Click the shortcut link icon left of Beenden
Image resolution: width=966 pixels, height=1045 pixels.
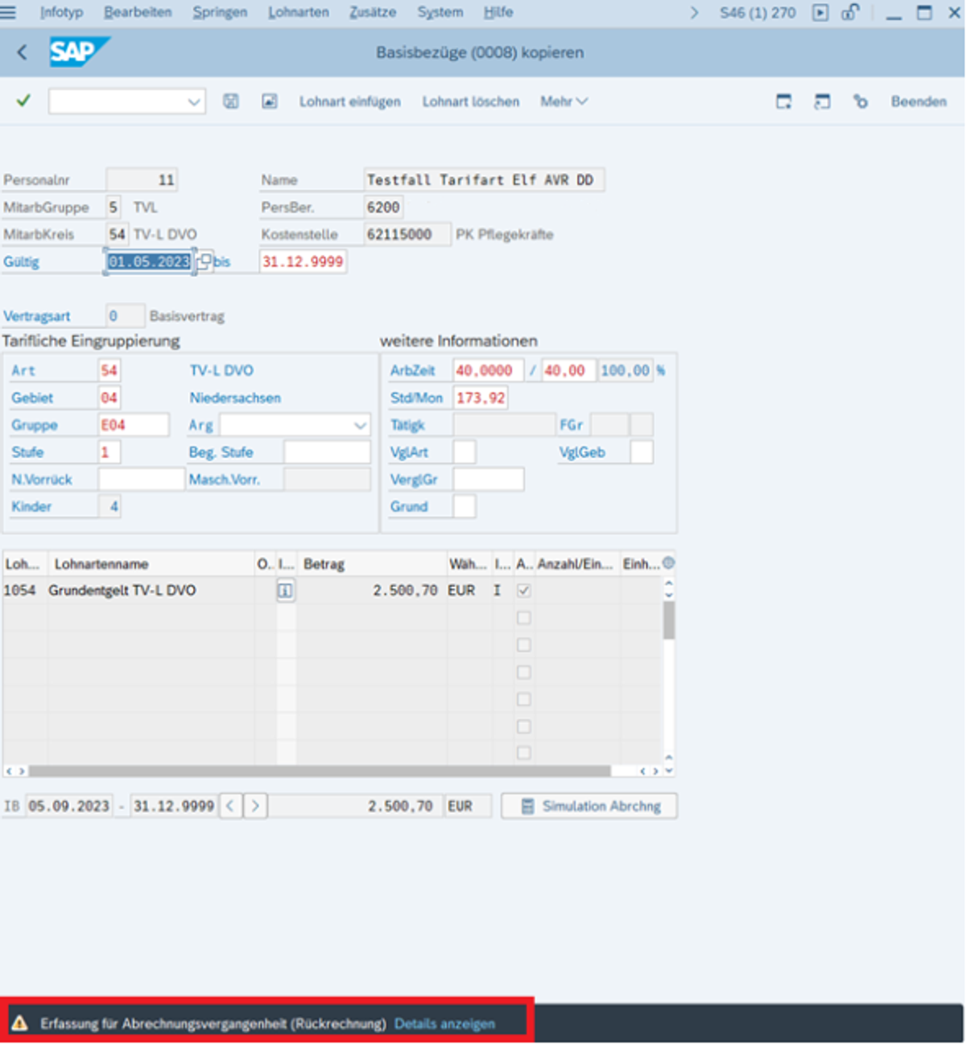tap(861, 101)
